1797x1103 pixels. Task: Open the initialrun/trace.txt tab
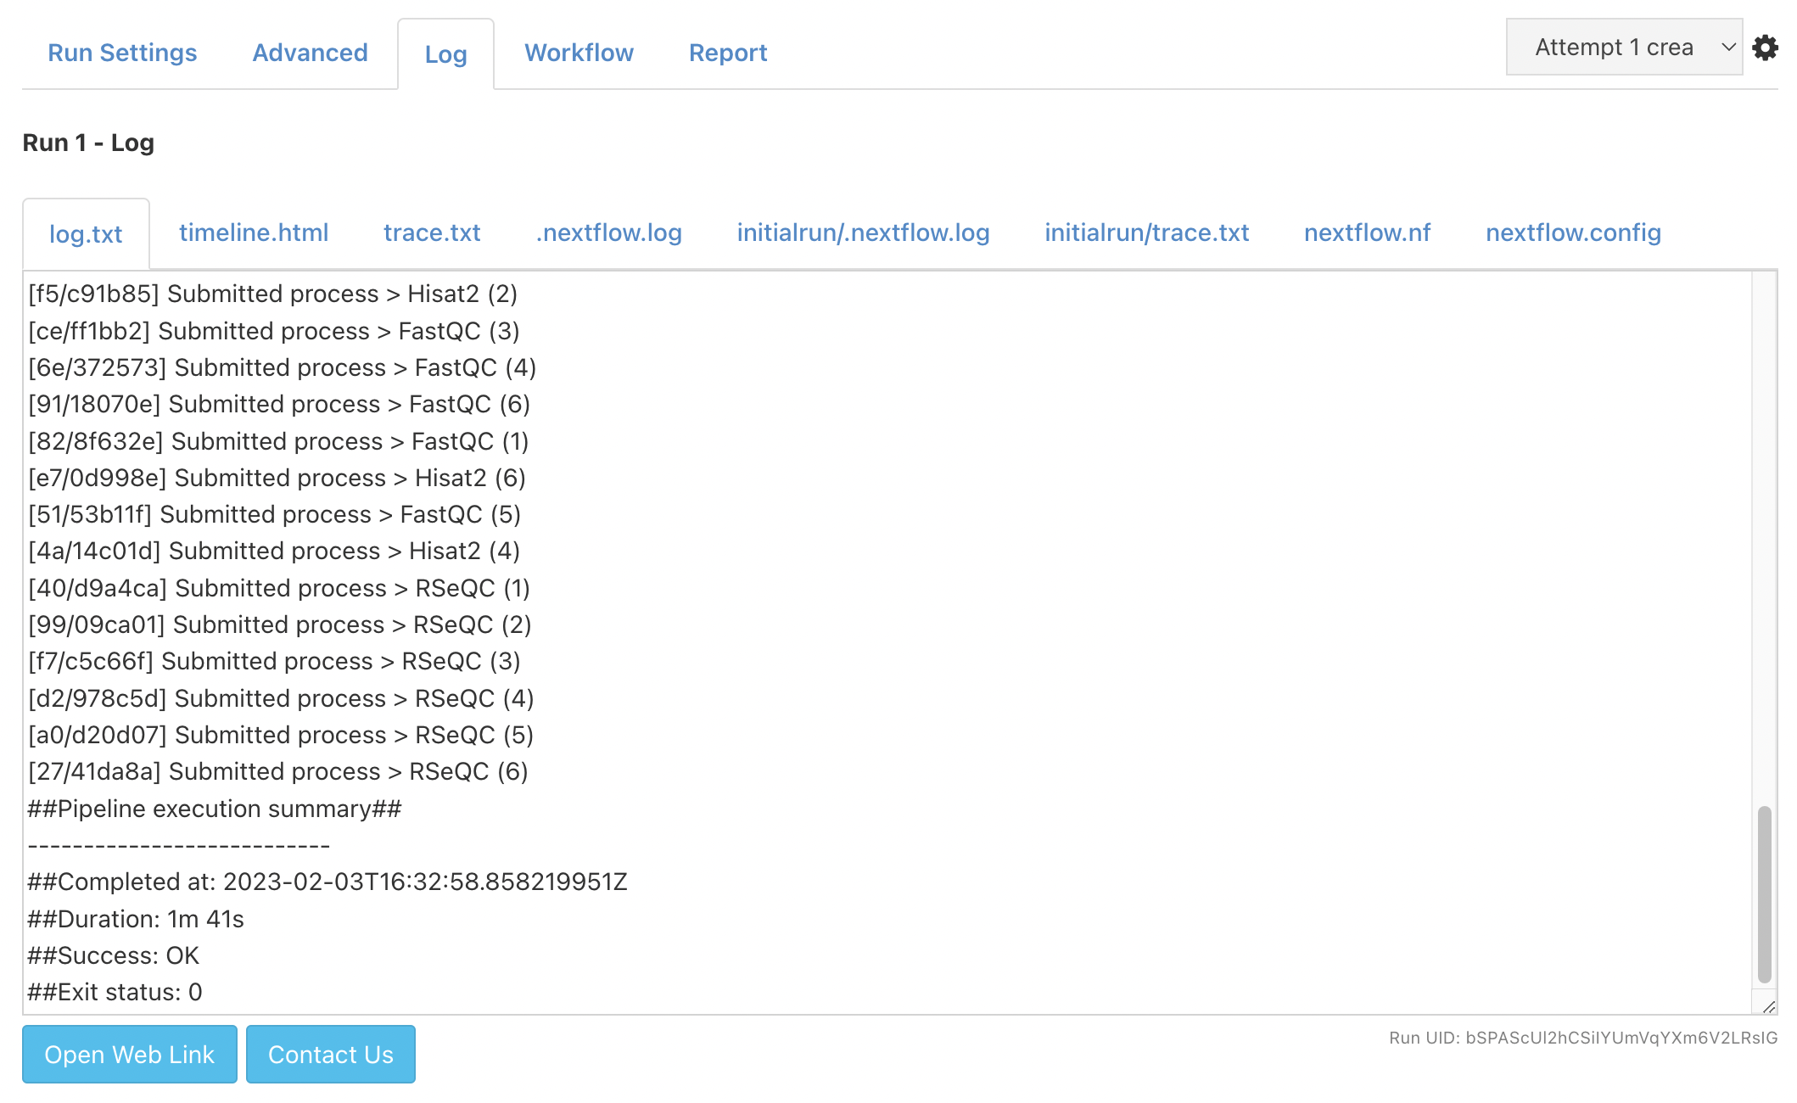point(1146,232)
